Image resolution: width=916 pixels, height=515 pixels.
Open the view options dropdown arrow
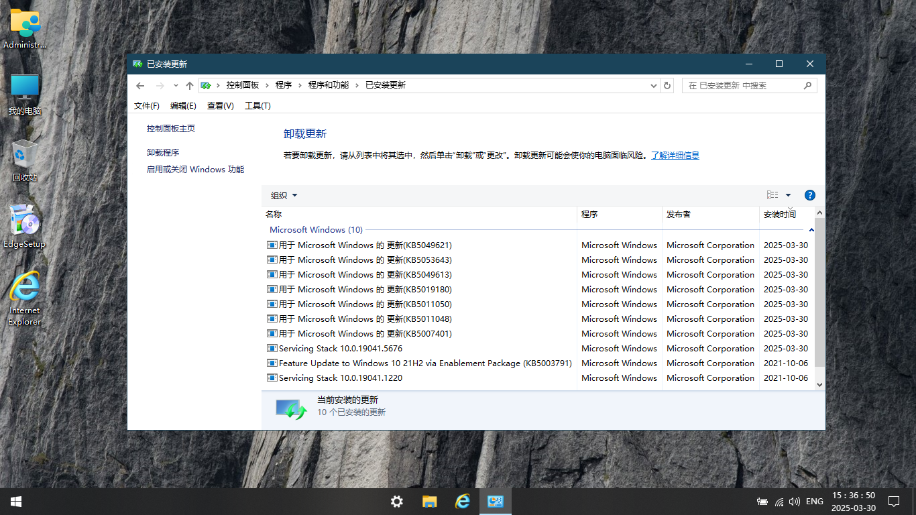(788, 195)
